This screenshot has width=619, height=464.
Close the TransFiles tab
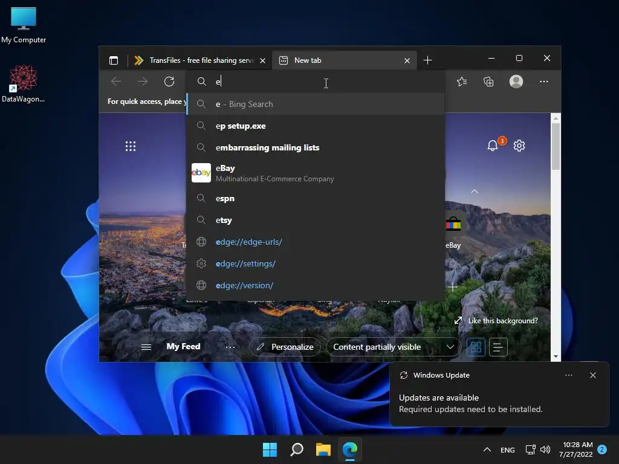click(262, 61)
